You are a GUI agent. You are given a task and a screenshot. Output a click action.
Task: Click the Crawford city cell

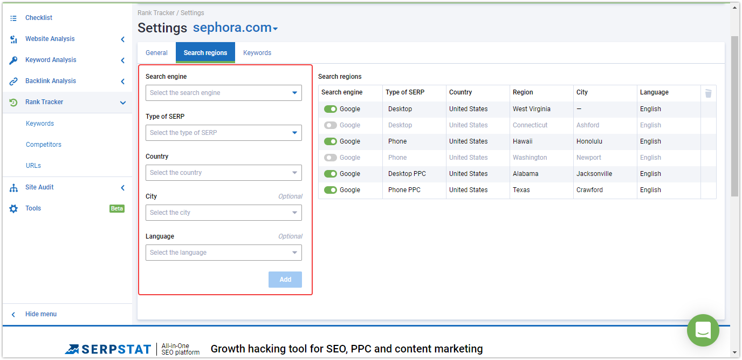(589, 190)
